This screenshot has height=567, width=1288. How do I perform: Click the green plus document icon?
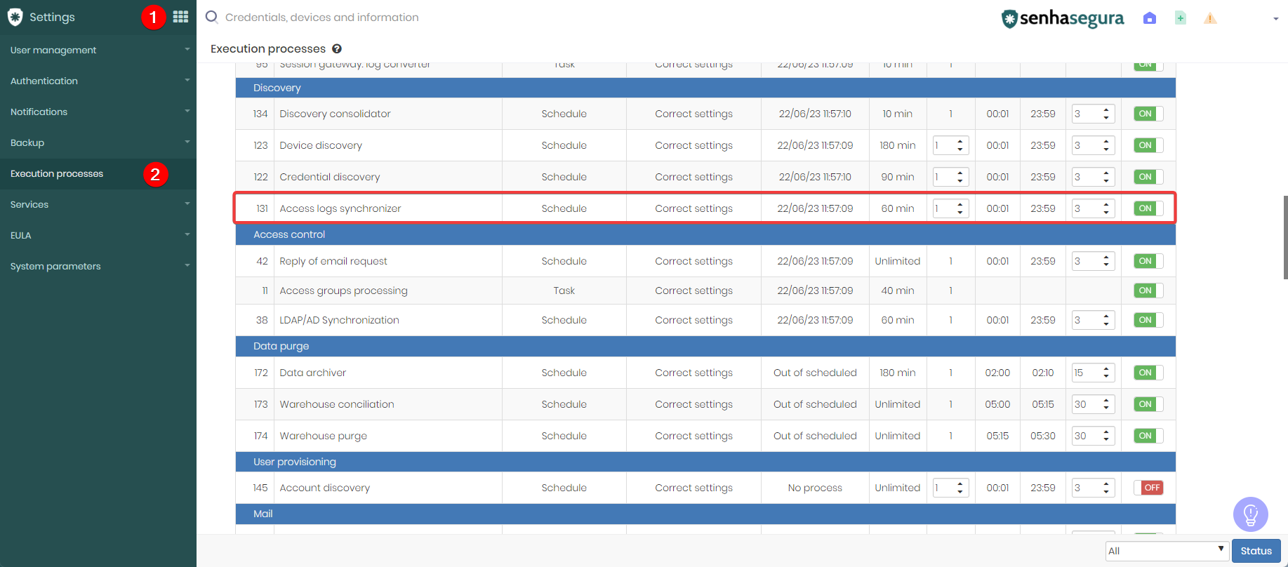pos(1181,18)
